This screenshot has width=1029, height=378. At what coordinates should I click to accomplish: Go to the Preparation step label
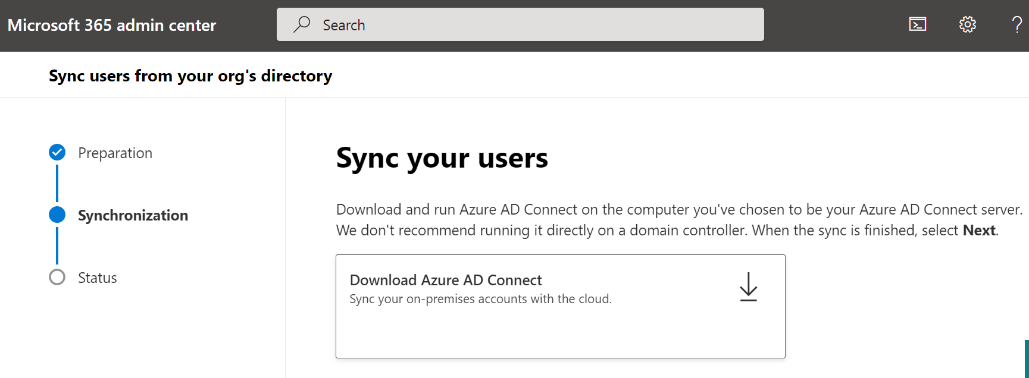(115, 153)
